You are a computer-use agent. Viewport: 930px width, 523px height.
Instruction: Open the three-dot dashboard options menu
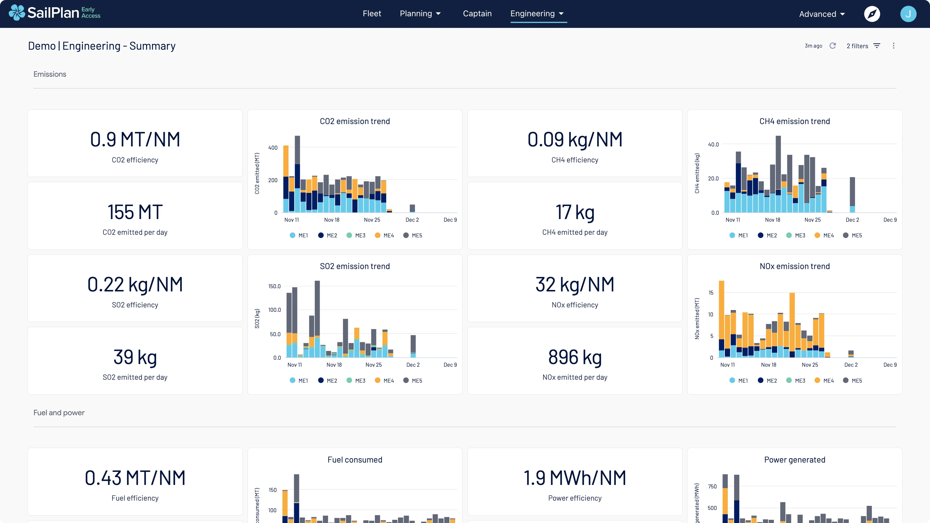[894, 46]
